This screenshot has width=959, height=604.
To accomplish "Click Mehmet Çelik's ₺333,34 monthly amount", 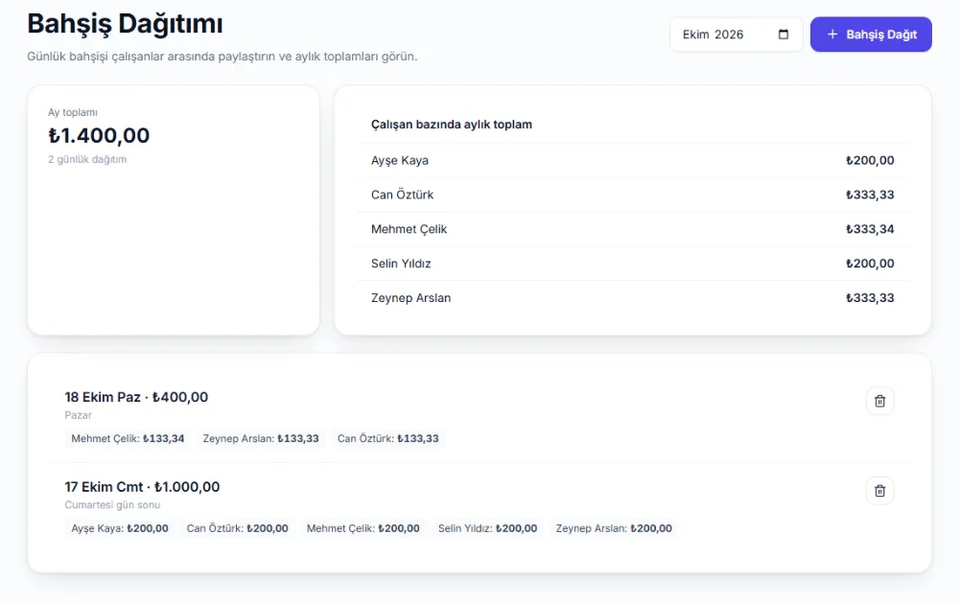I will (x=870, y=229).
